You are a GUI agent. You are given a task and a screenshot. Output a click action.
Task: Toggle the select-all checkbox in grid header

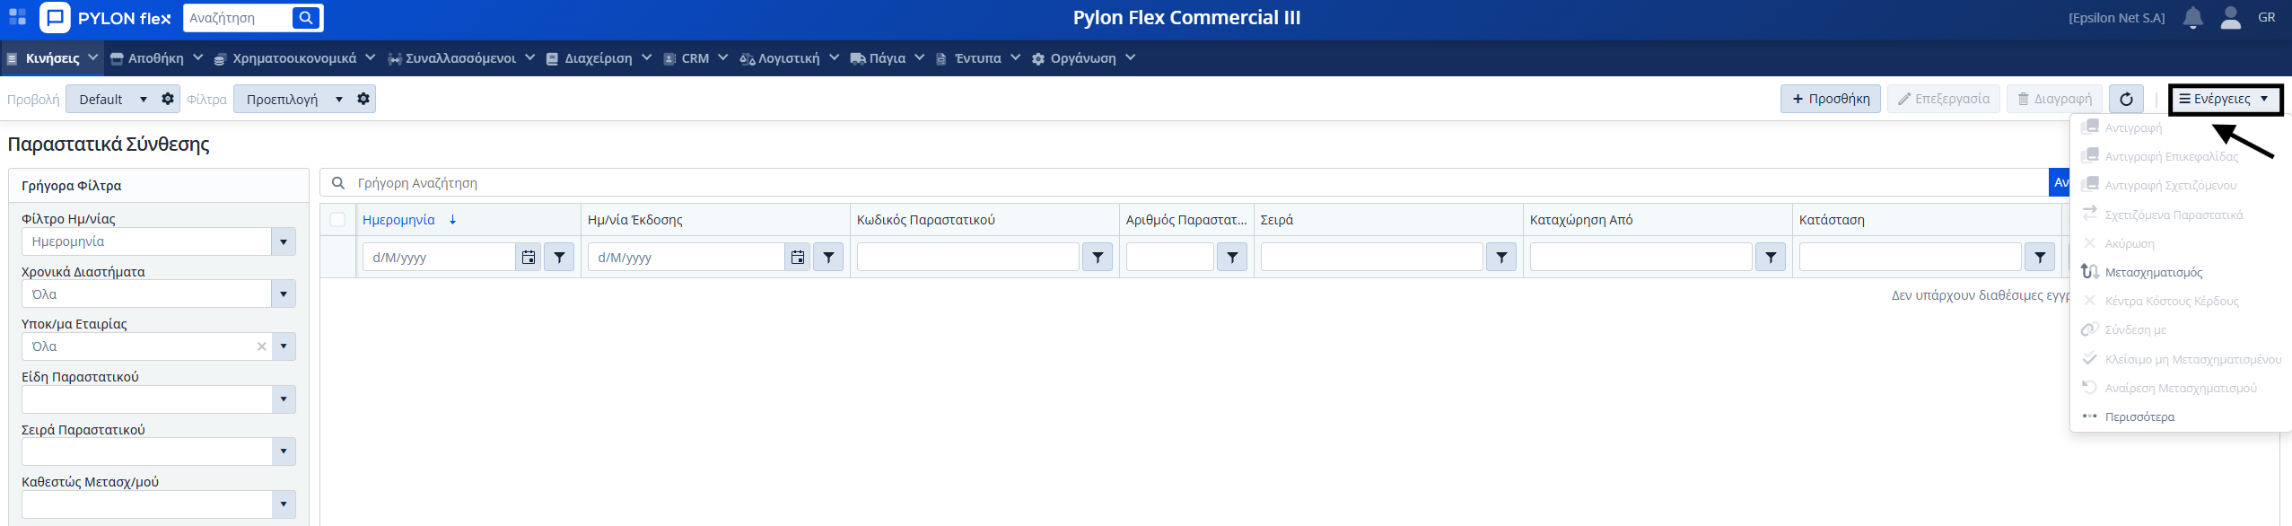[x=337, y=220]
